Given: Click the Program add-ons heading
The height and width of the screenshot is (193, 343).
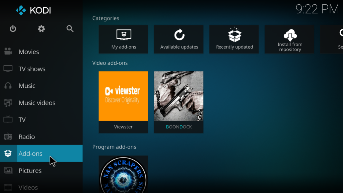Looking at the screenshot, I should tap(114, 147).
